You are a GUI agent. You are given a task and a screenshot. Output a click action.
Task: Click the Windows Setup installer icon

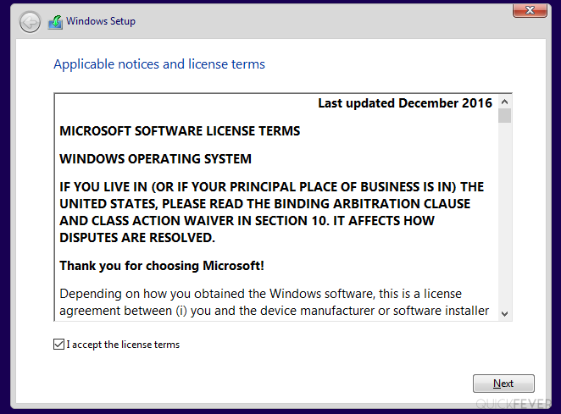(55, 22)
